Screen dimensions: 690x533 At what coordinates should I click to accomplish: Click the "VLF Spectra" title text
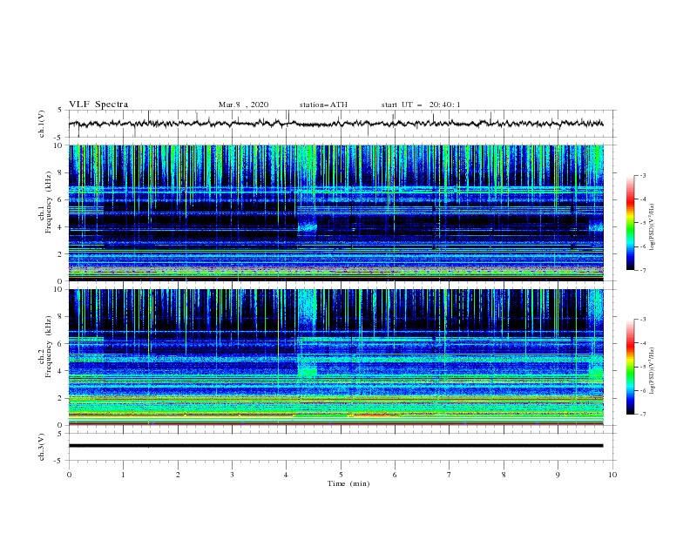point(98,105)
